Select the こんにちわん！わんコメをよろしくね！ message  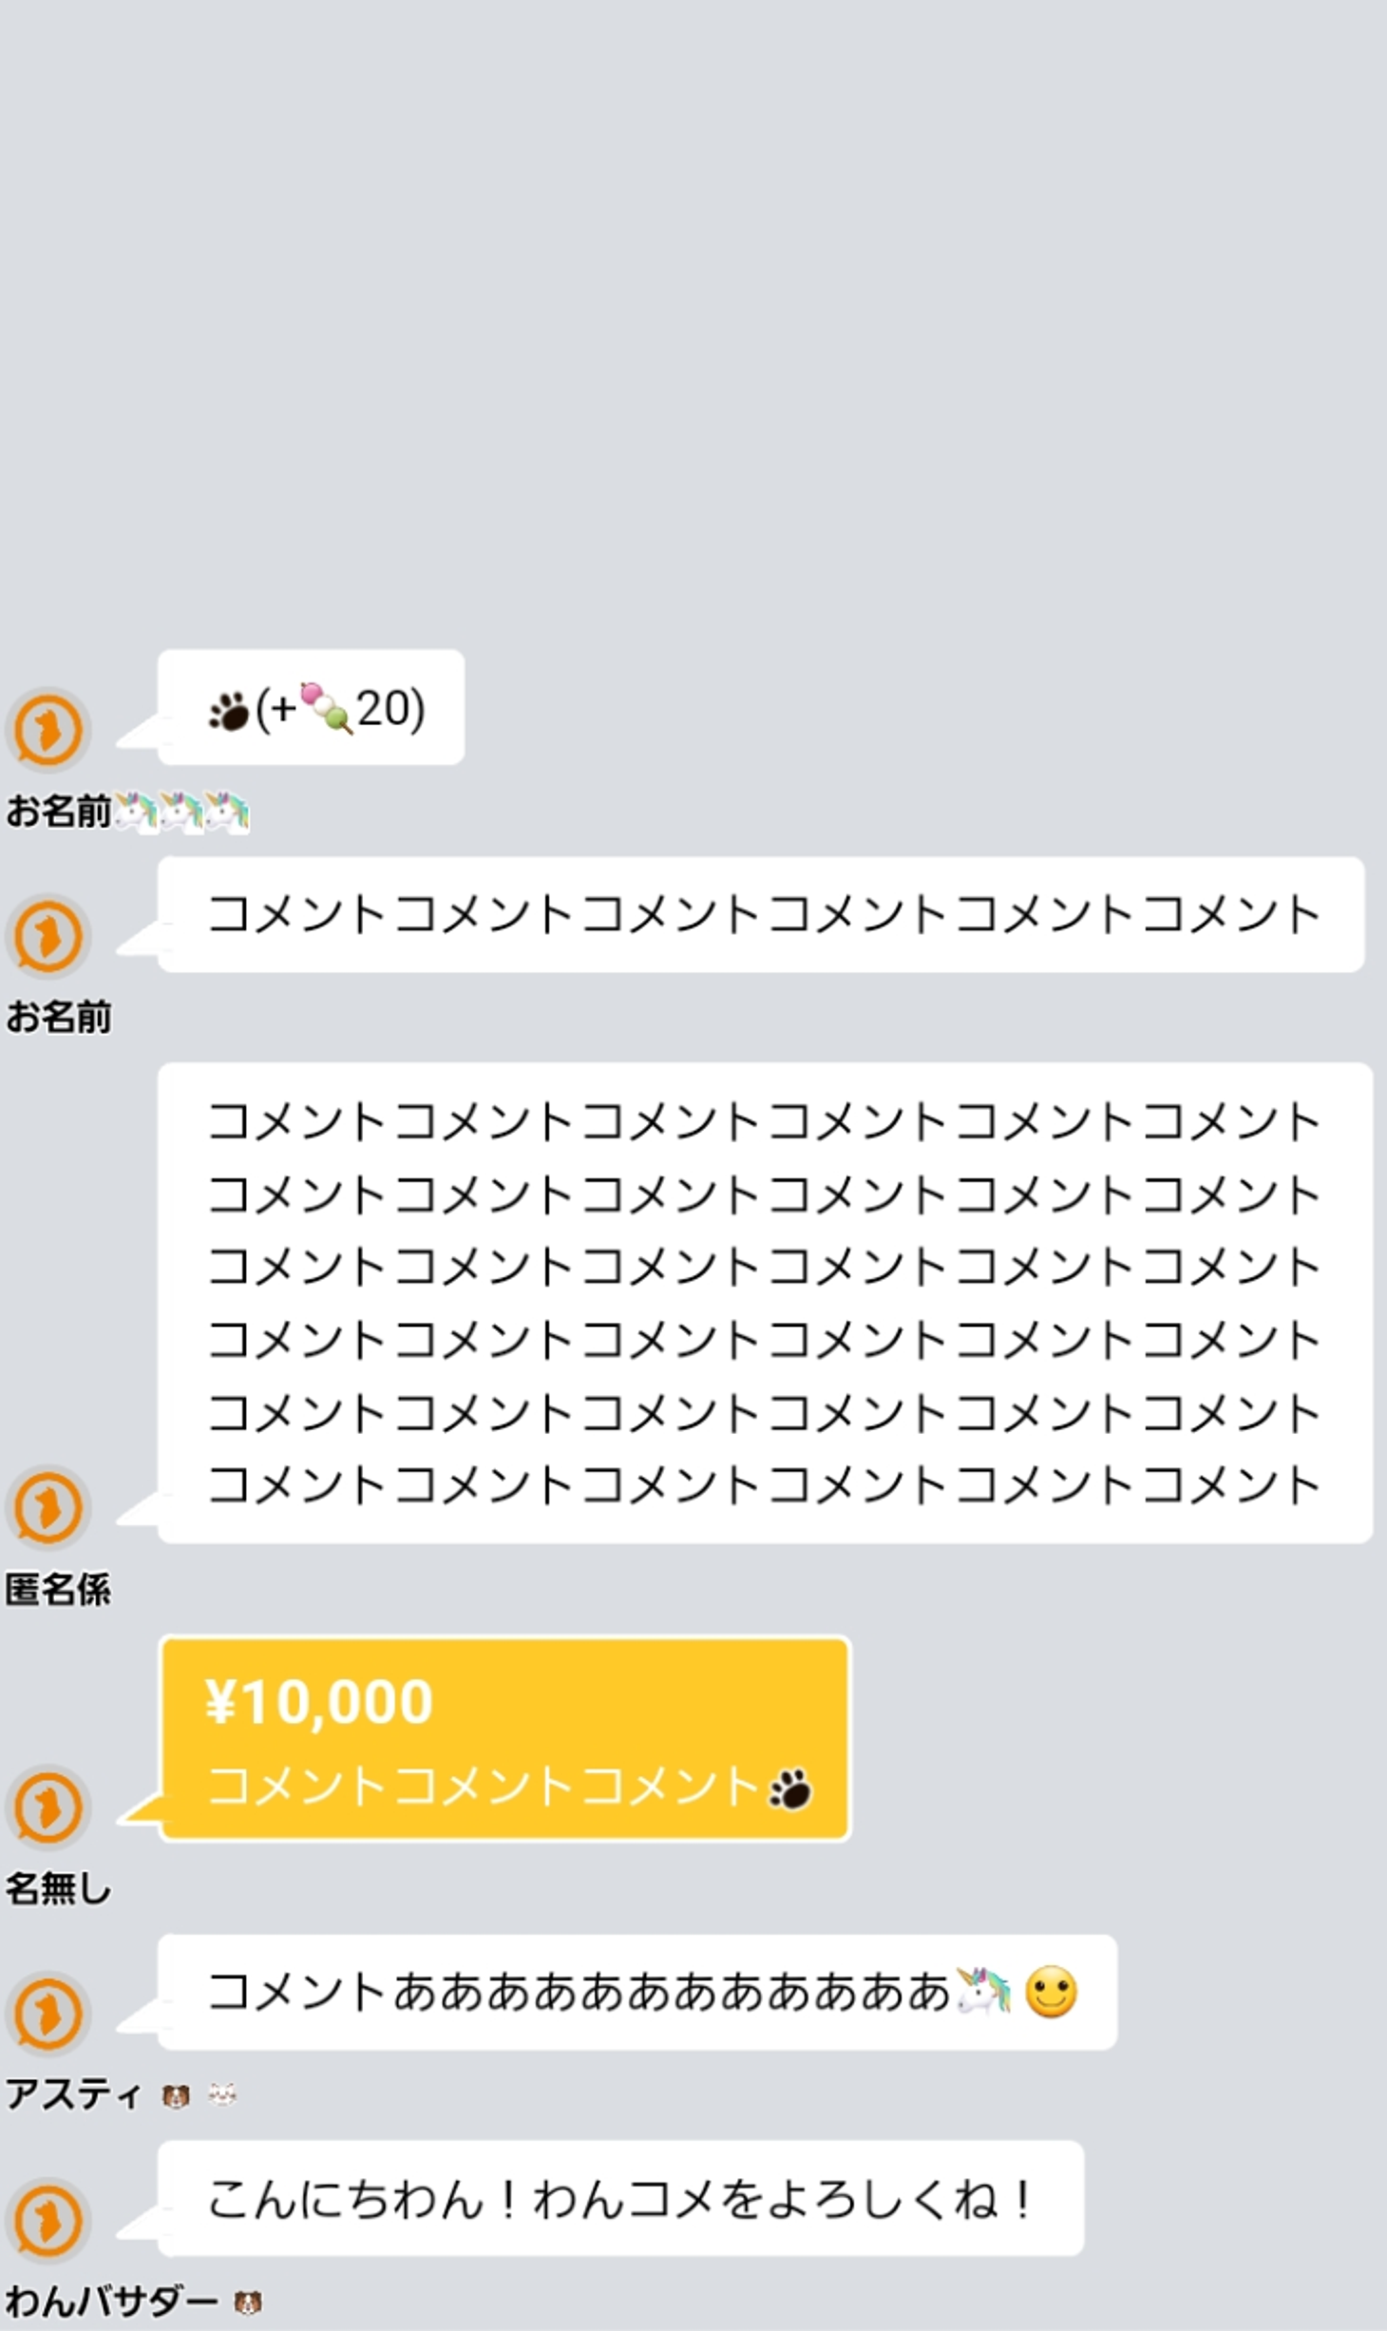[620, 2198]
